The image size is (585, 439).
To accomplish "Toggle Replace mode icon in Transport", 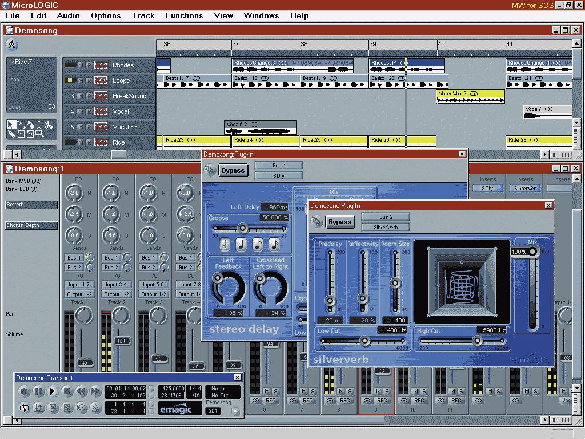I will tap(53, 408).
